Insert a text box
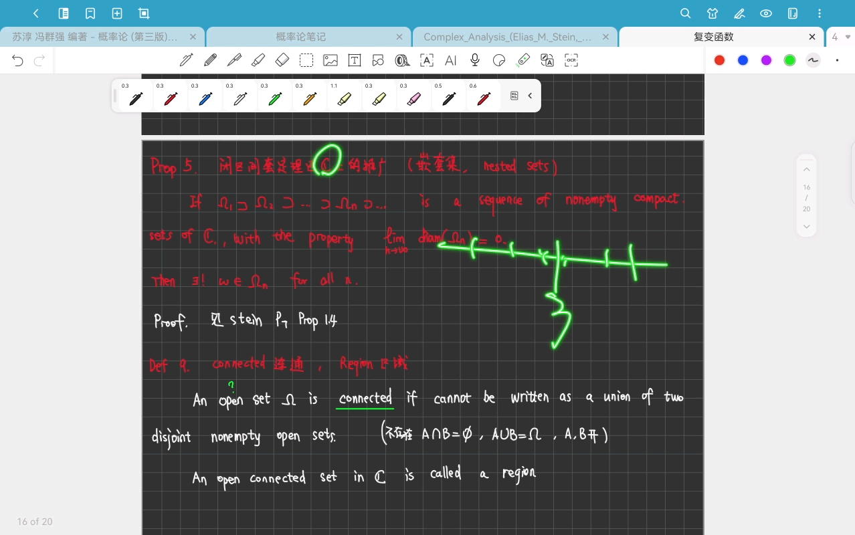 coord(355,60)
